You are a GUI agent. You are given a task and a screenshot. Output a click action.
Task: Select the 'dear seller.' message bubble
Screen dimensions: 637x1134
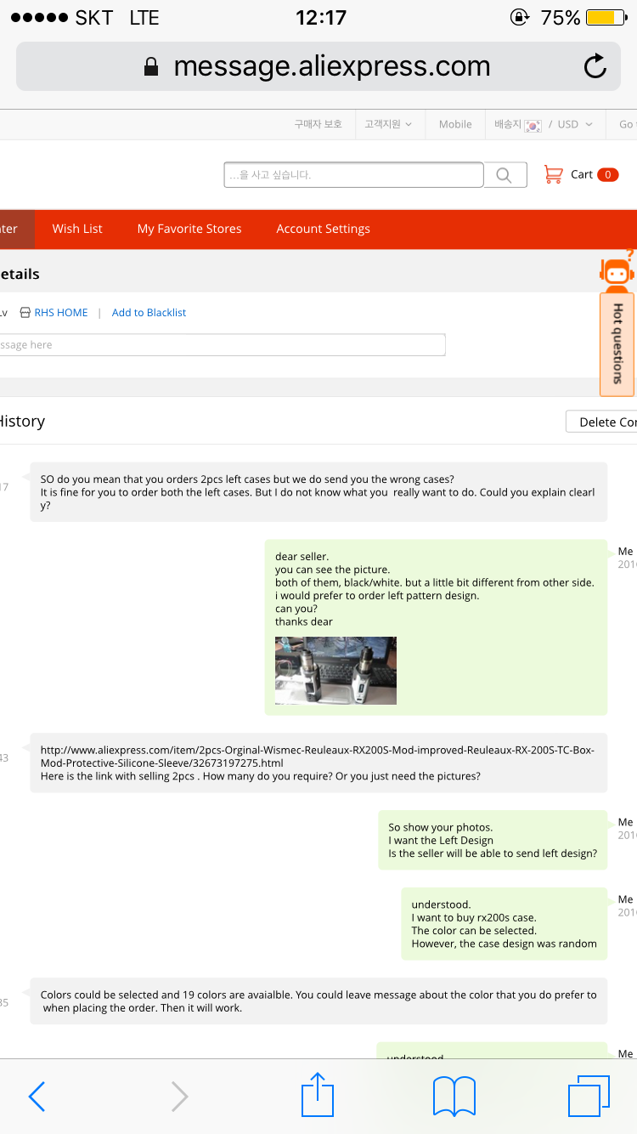click(x=436, y=627)
